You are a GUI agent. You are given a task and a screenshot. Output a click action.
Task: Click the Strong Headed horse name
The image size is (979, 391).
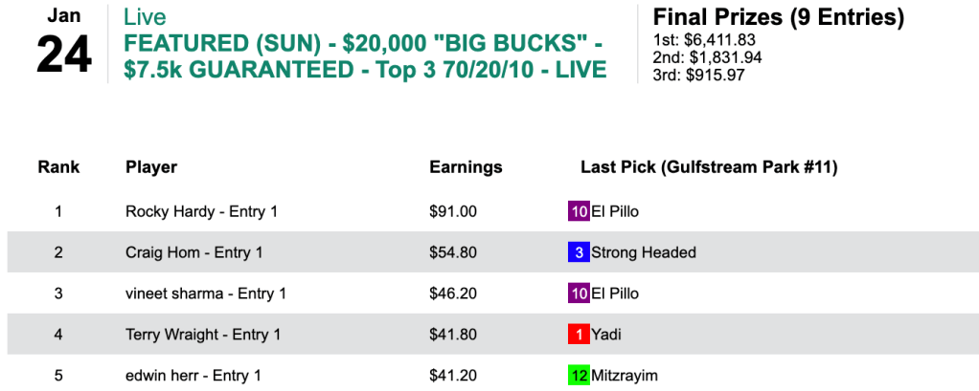[x=643, y=252]
